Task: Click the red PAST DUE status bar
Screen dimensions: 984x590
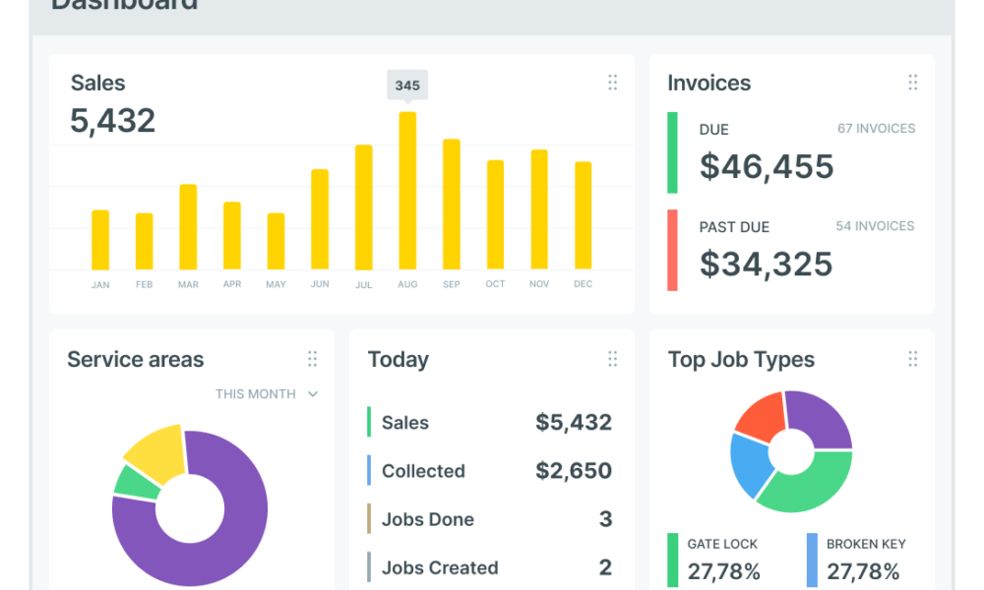Action: point(672,250)
